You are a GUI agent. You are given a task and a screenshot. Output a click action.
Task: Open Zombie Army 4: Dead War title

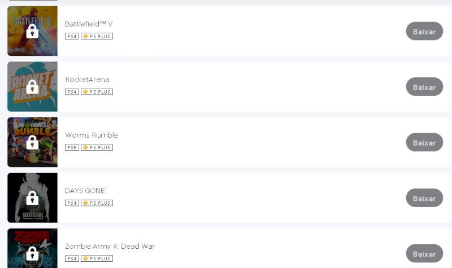click(110, 246)
